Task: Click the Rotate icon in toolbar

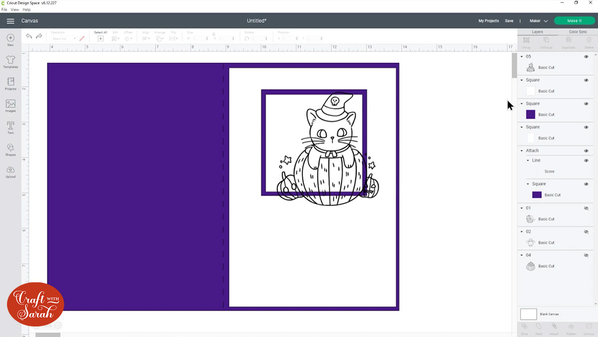Action: [247, 38]
